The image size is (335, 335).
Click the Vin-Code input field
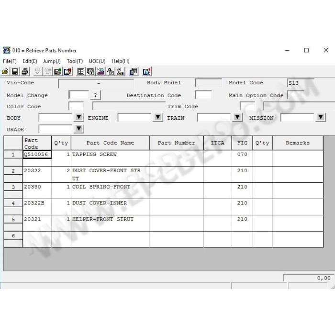pos(96,83)
